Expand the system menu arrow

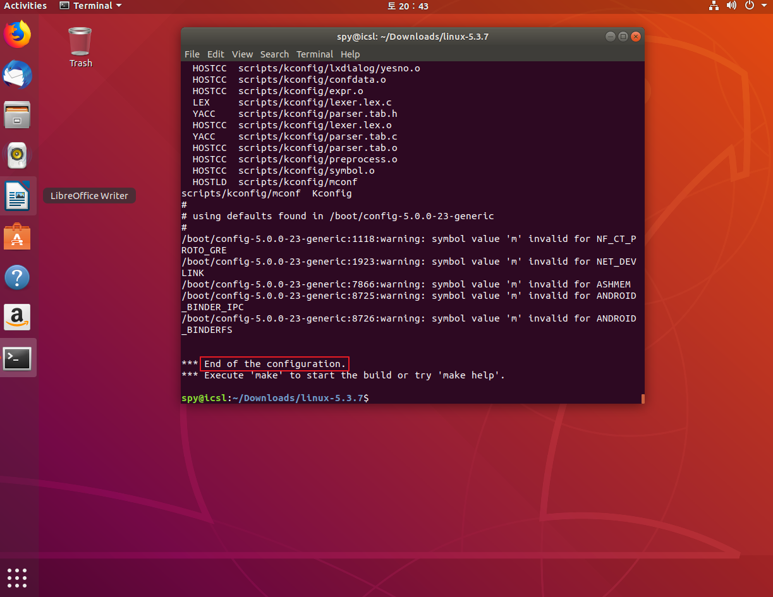coord(763,6)
